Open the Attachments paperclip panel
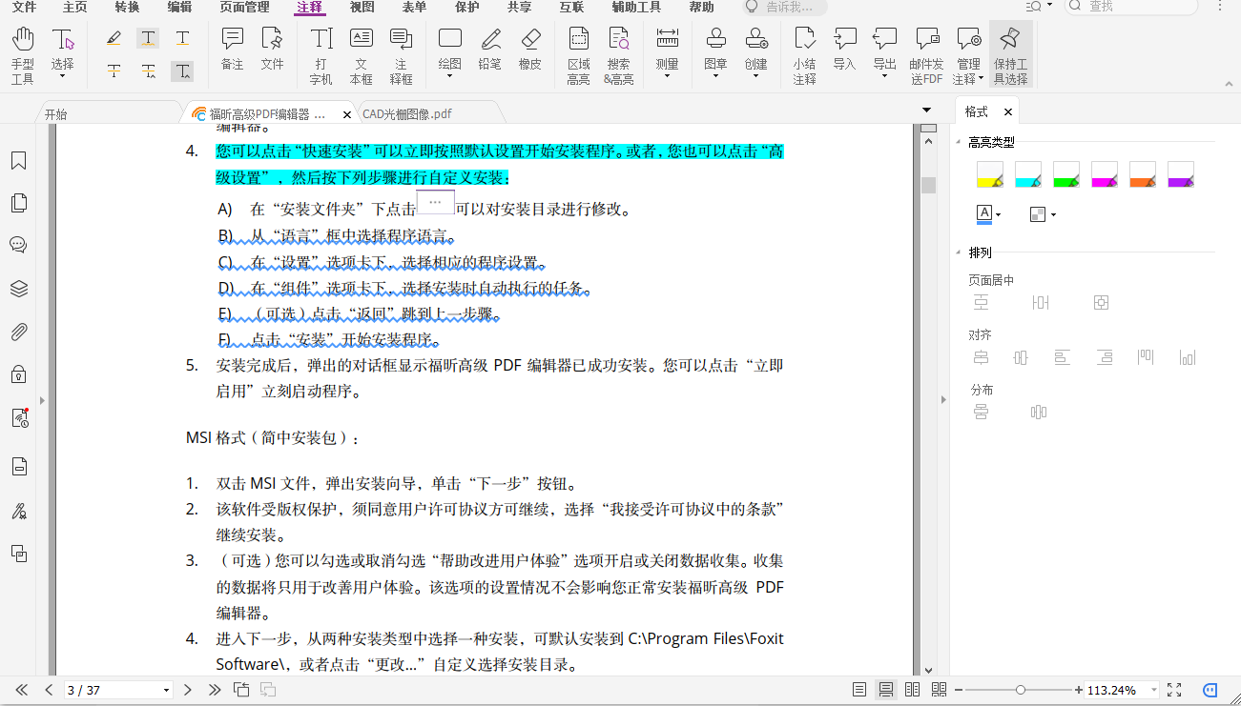1241x706 pixels. (18, 332)
